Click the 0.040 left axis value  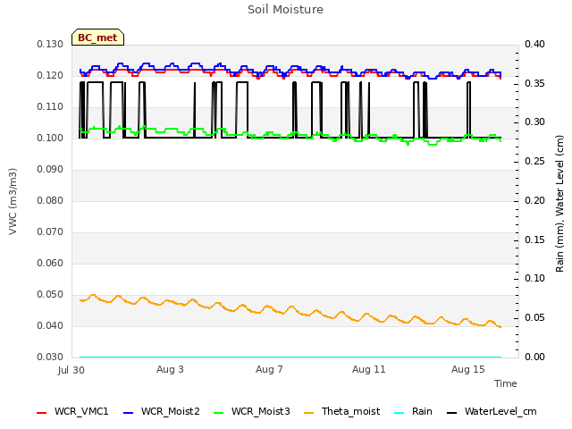point(50,325)
